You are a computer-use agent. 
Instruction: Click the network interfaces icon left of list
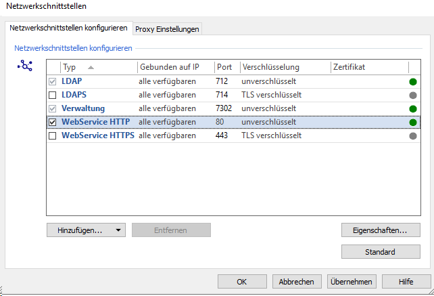click(x=25, y=66)
